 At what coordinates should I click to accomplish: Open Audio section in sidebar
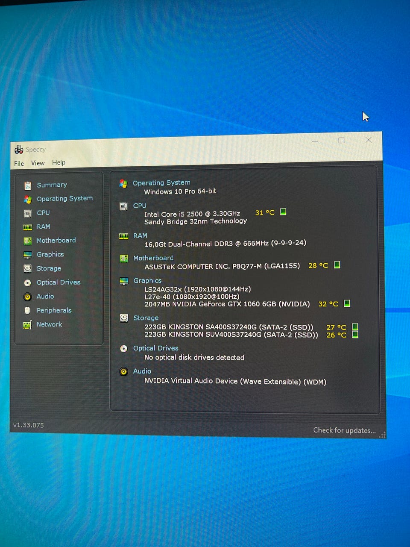[x=45, y=297]
